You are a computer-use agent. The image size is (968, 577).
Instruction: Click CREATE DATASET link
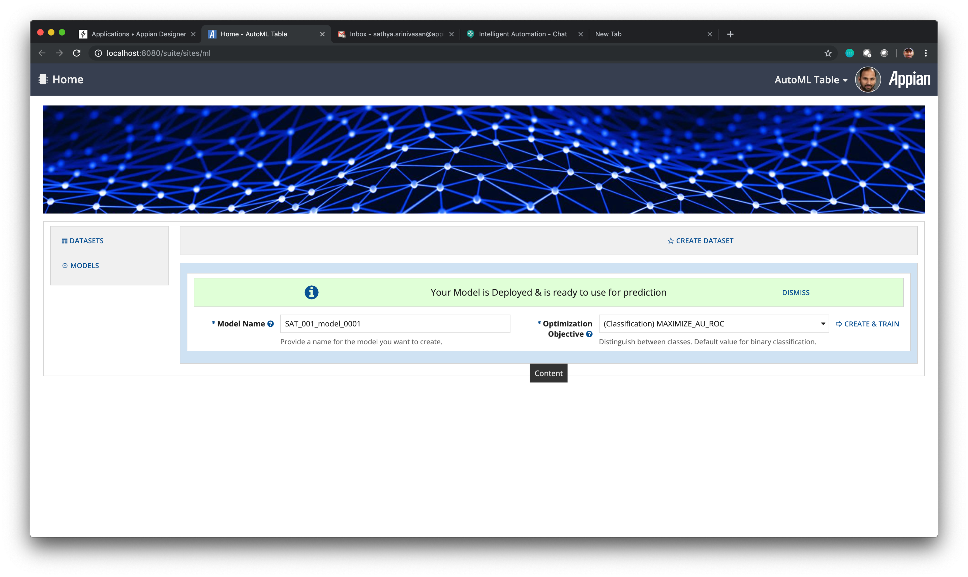click(x=700, y=241)
